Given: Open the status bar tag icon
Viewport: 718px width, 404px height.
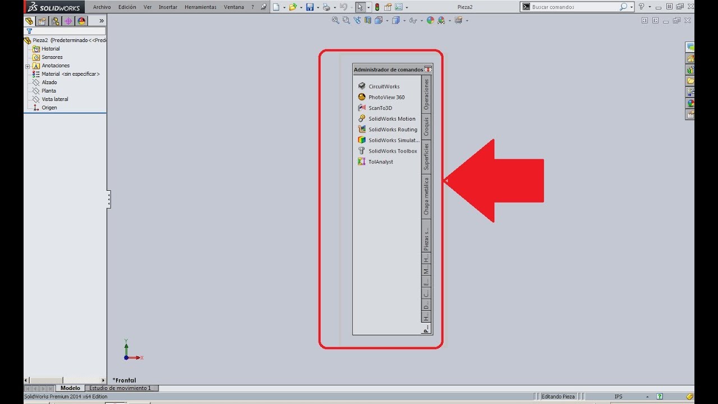Looking at the screenshot, I should click(x=690, y=397).
